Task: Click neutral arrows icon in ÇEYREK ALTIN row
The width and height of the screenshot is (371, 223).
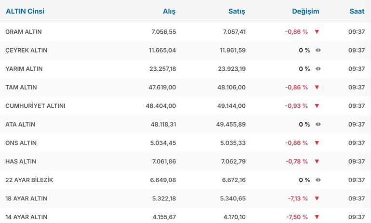Action: [x=318, y=50]
